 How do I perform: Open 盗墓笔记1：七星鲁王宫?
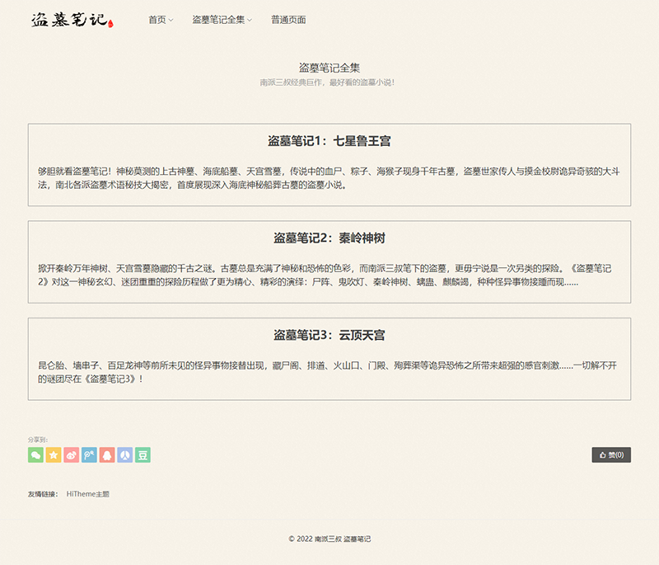click(x=329, y=142)
